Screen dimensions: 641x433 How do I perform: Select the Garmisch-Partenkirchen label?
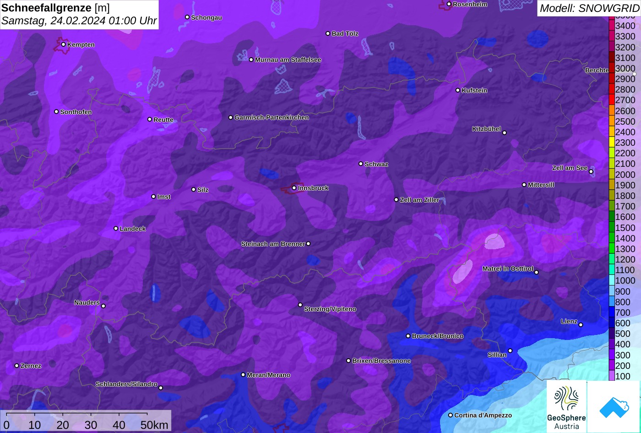[272, 118]
